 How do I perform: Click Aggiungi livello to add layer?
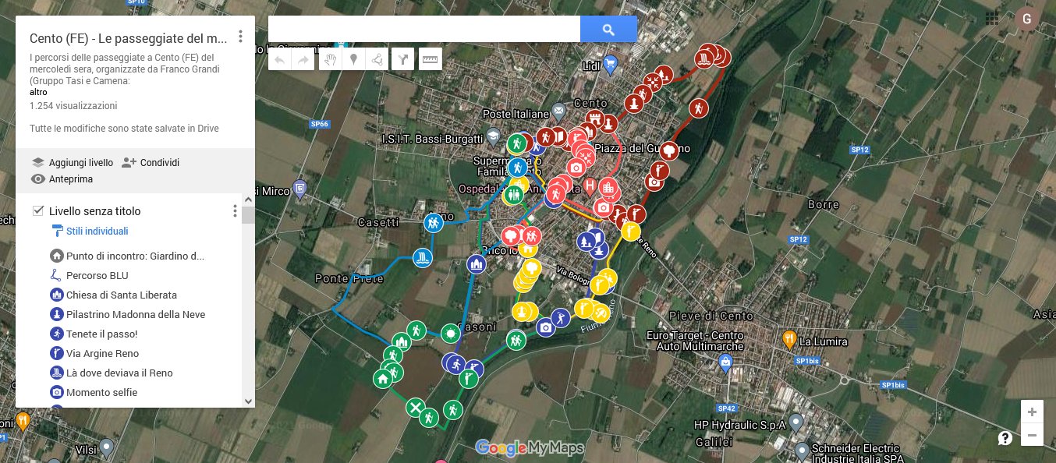tap(73, 163)
